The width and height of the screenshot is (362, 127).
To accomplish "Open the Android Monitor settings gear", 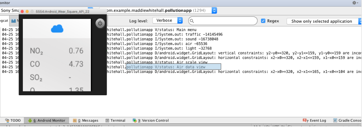I will point(354,3).
